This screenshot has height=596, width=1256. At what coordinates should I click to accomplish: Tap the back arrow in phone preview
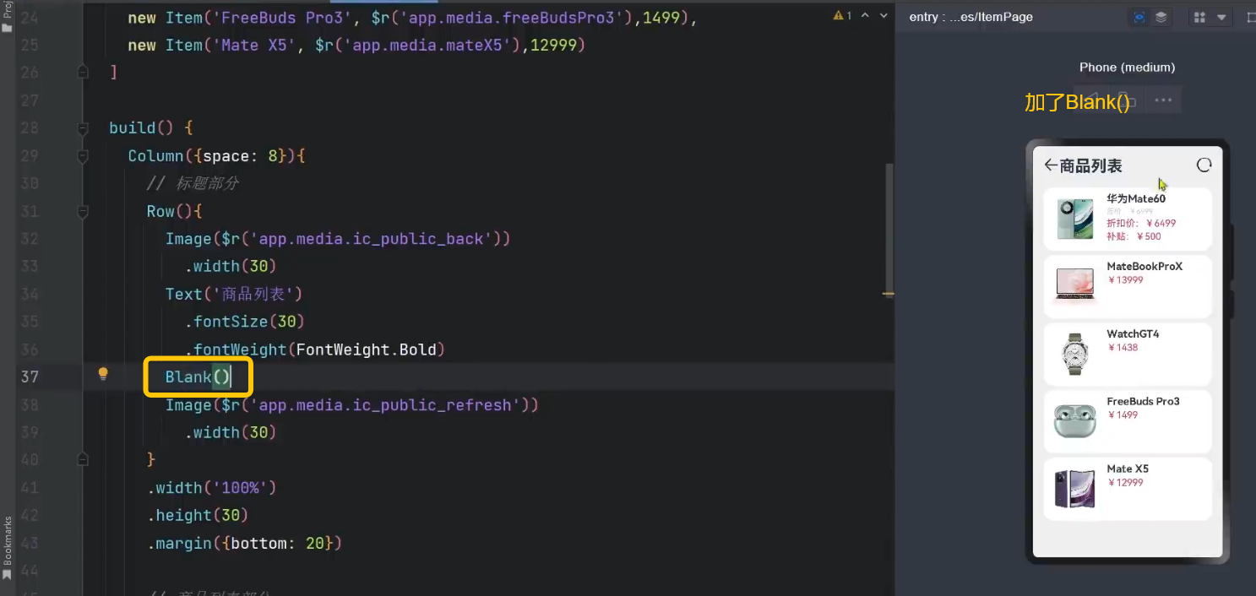coord(1051,165)
